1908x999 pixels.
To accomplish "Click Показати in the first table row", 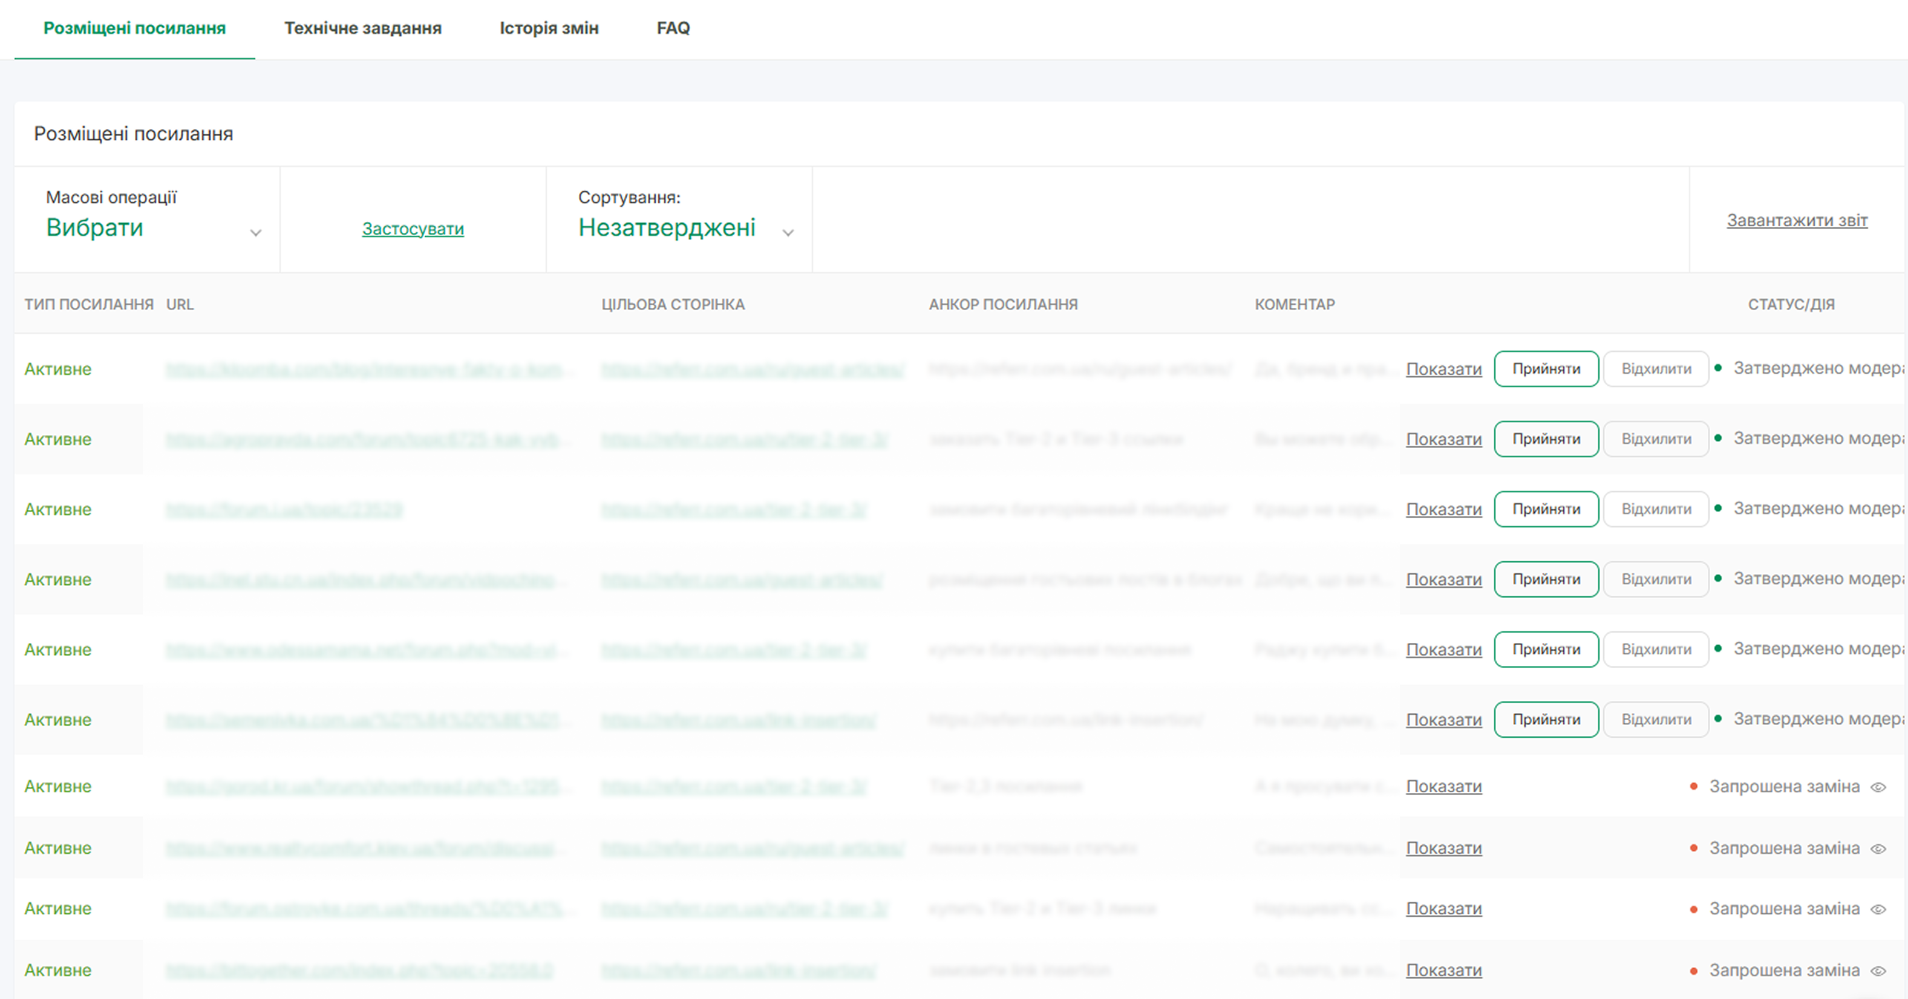I will (x=1443, y=369).
